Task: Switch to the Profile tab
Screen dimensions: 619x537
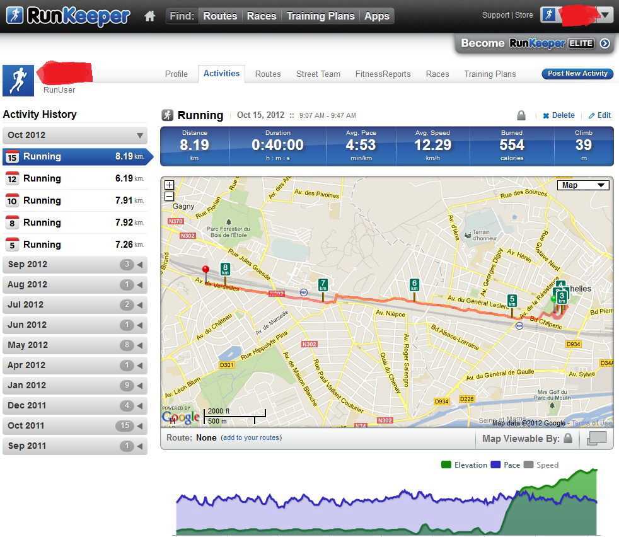Action: (x=176, y=74)
